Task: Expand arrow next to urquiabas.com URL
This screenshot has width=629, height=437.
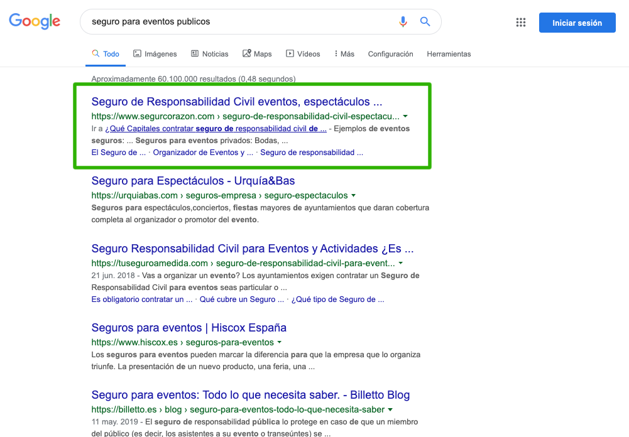Action: click(x=353, y=196)
